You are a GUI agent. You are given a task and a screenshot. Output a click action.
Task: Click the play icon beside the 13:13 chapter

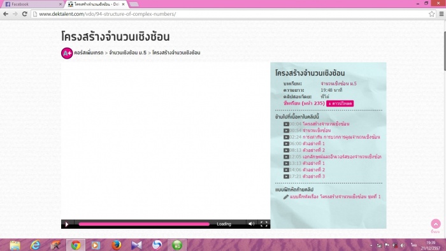(286, 163)
